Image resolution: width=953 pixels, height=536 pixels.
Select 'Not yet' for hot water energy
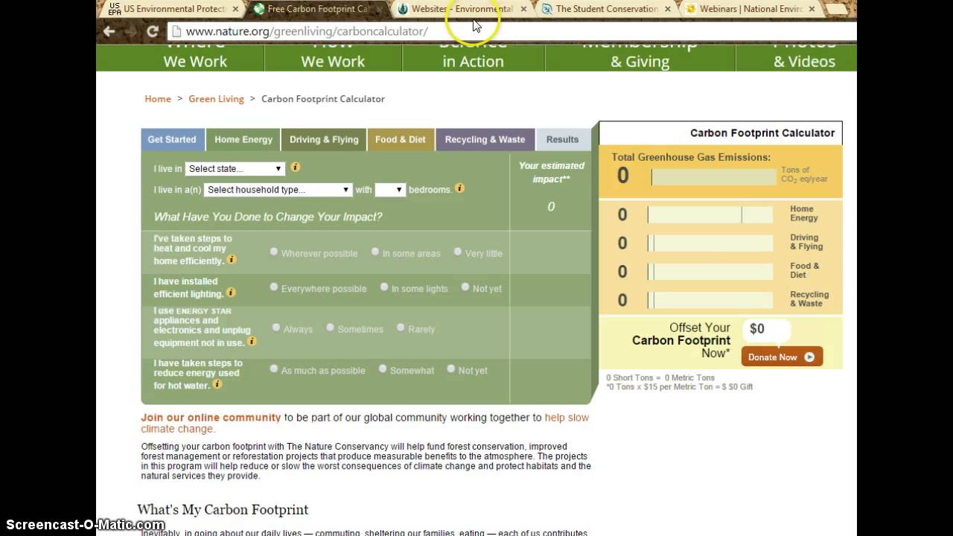click(x=451, y=368)
